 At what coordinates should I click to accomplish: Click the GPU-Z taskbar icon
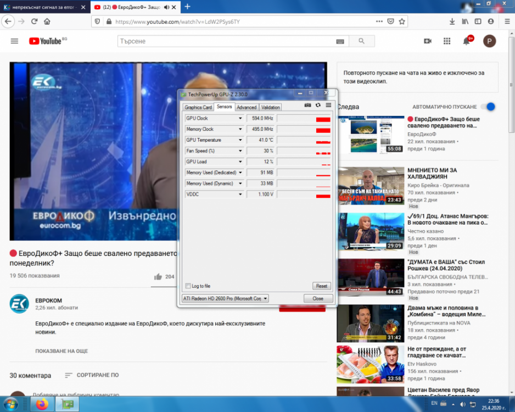pos(68,404)
